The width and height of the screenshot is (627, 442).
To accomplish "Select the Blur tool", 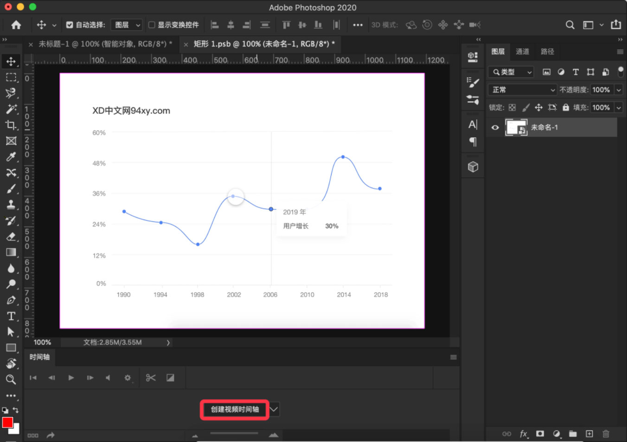I will (x=11, y=268).
